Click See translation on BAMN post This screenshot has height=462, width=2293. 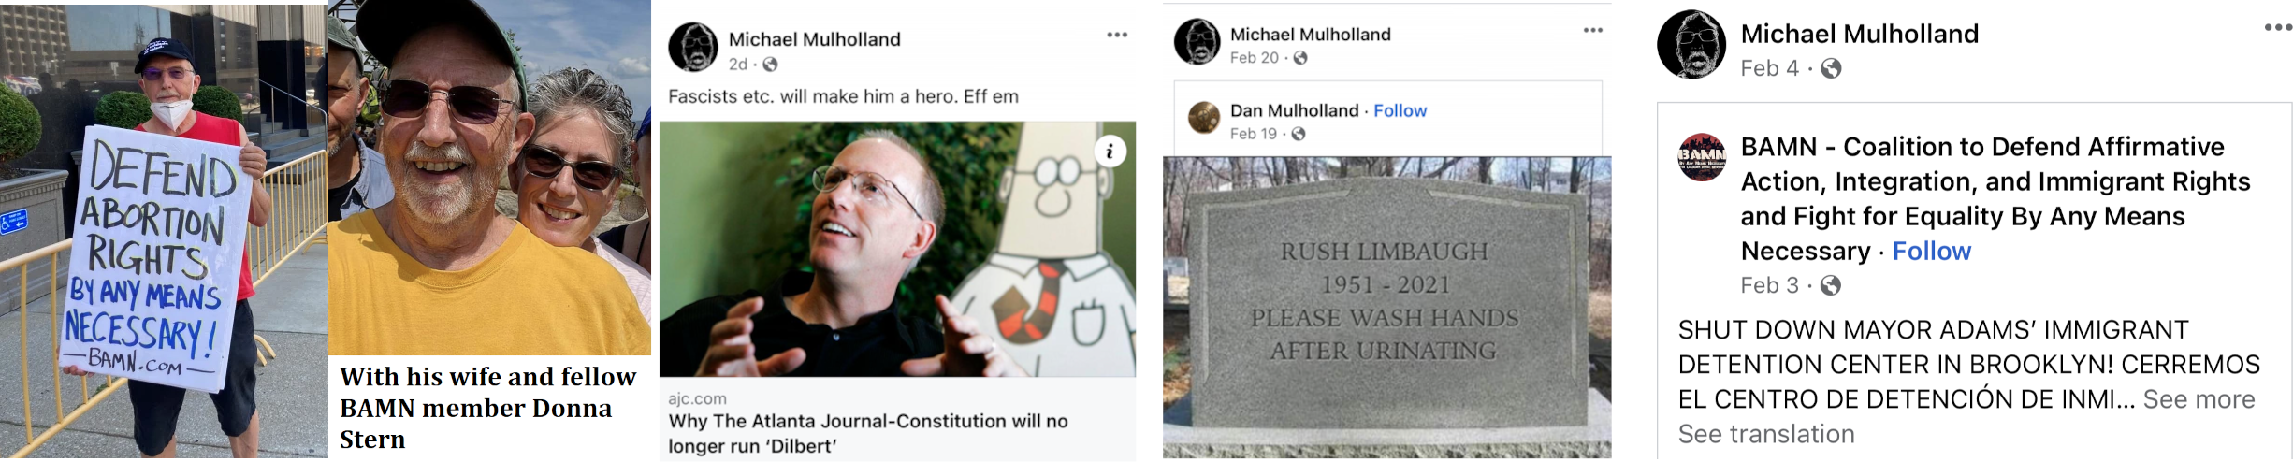[x=1766, y=434]
